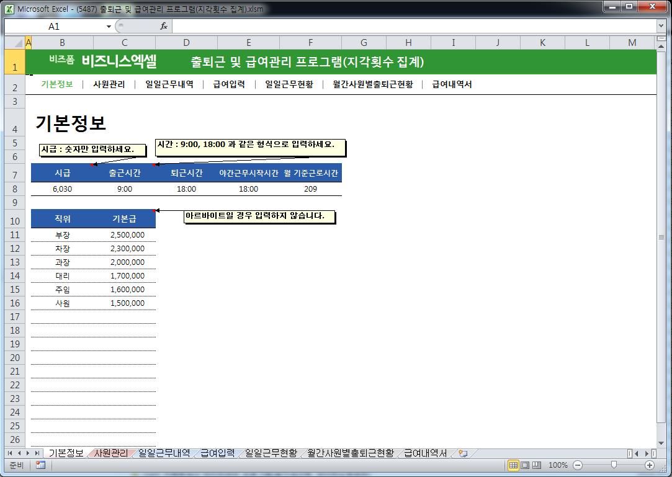The height and width of the screenshot is (477, 672).
Task: Go to first sheet navigation arrow
Action: click(10, 453)
